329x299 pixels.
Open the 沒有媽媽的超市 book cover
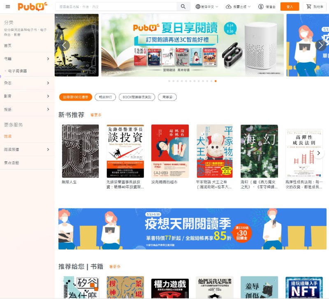pos(170,151)
